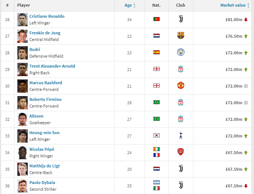Click Tottenham crest in Heung-min Son row
Screen dimensions: 254x194
point(180,136)
